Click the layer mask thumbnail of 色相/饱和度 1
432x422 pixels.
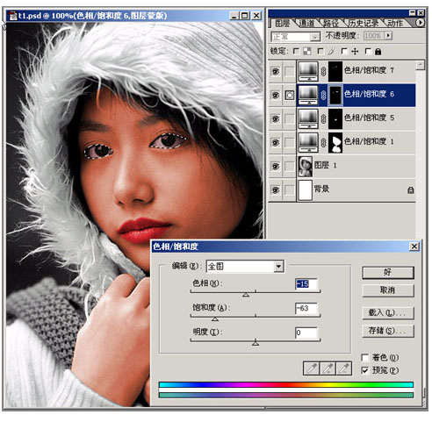pos(335,142)
